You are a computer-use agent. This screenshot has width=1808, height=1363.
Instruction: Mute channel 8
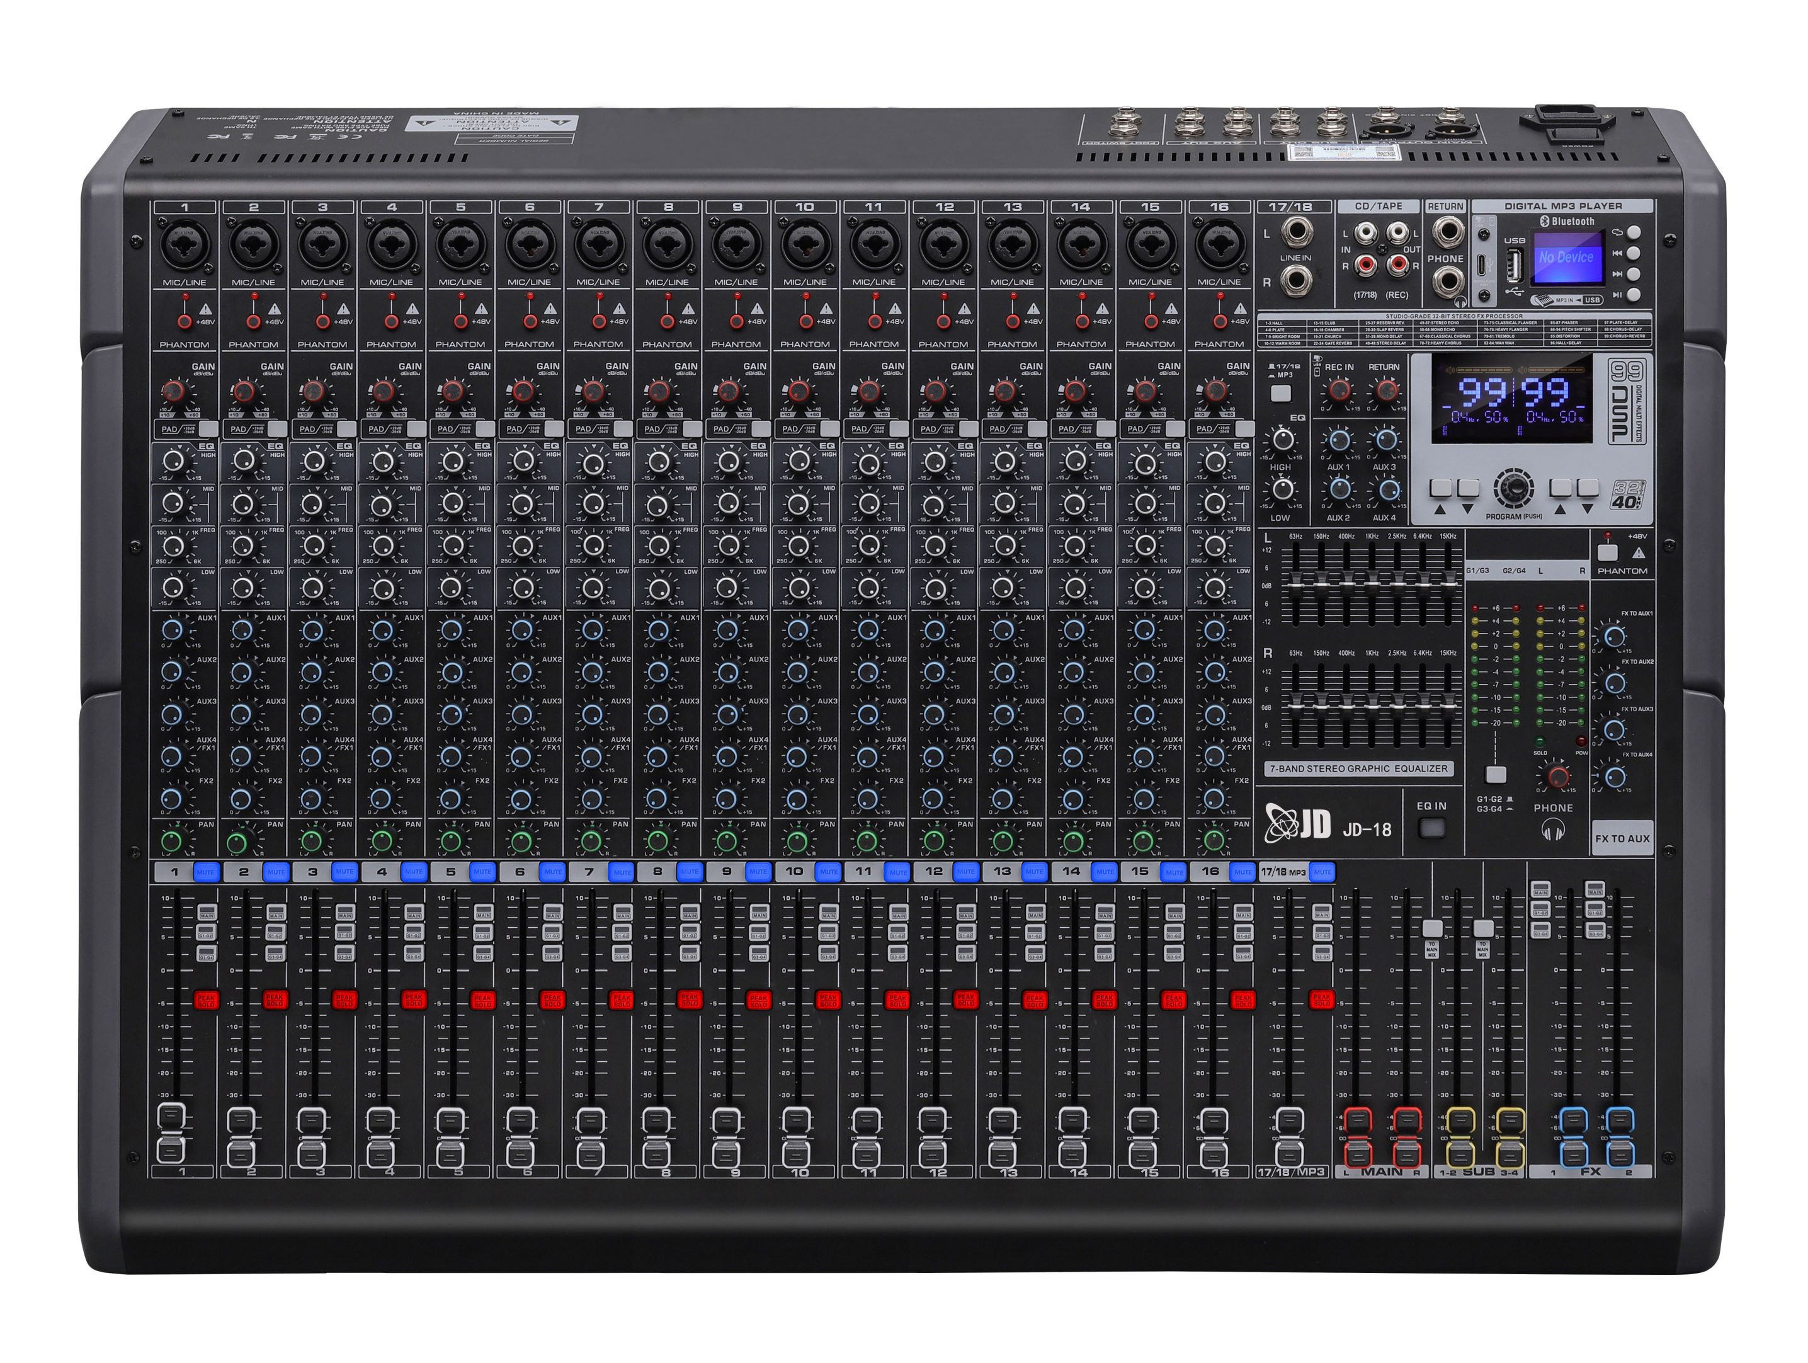[689, 872]
